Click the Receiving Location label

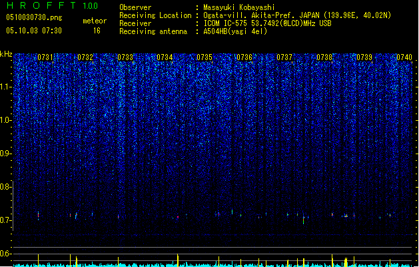(x=155, y=15)
